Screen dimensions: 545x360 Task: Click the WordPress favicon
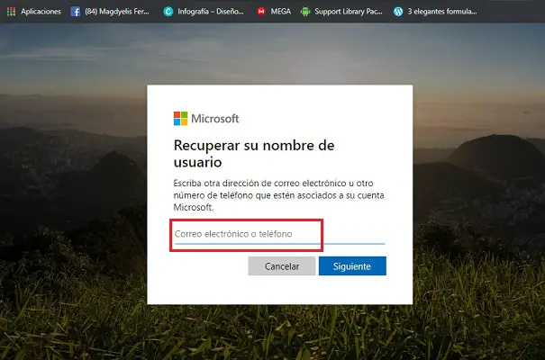pos(398,12)
